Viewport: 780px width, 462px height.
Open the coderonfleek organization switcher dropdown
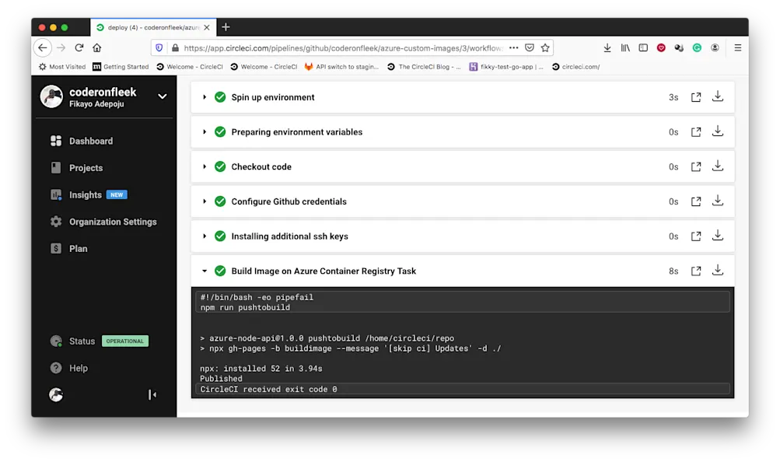point(163,96)
